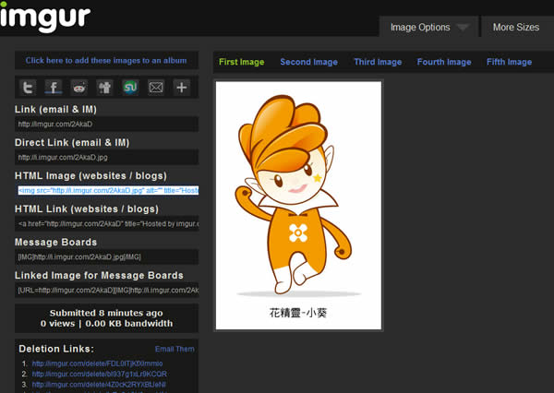Screen dimensions: 554x393
Task: Click the Direct Link text field
Action: [106, 158]
